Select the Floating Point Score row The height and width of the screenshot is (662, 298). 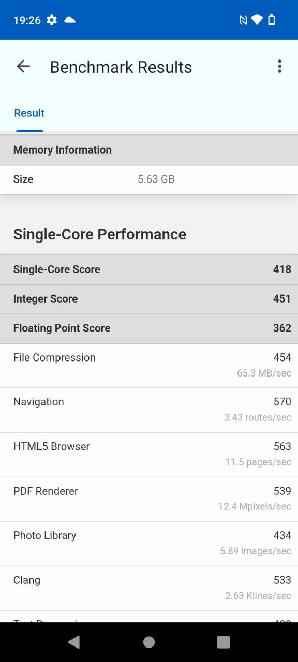(149, 328)
